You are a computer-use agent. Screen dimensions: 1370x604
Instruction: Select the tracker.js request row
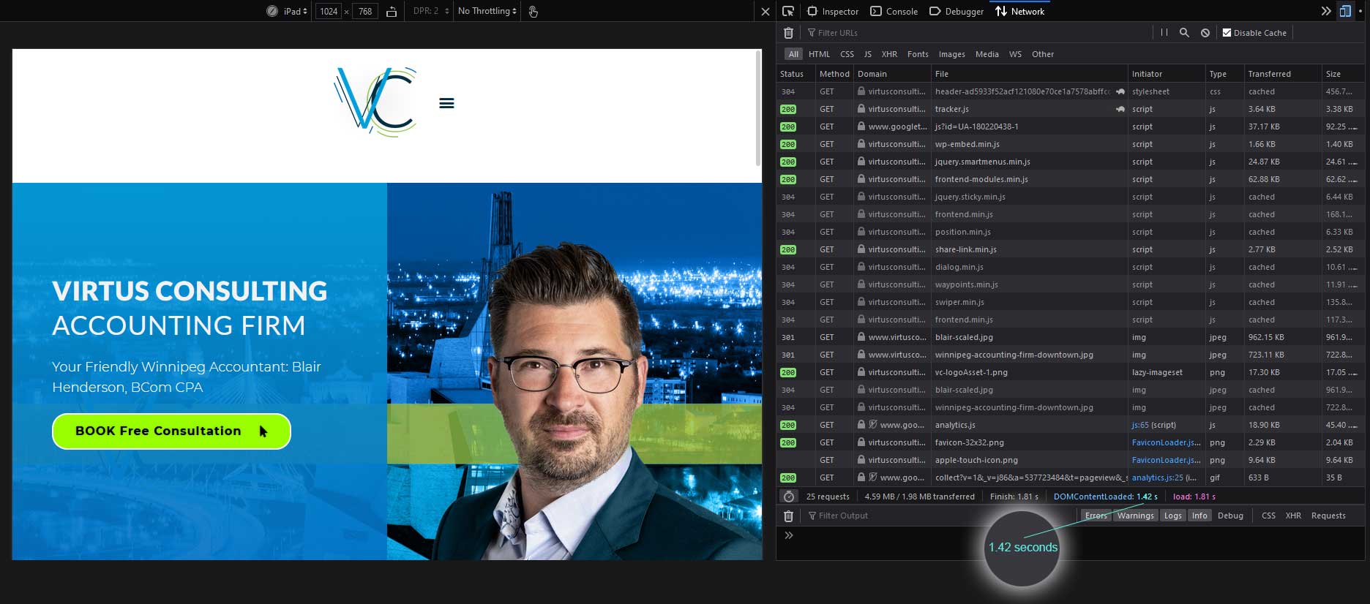pos(1070,109)
